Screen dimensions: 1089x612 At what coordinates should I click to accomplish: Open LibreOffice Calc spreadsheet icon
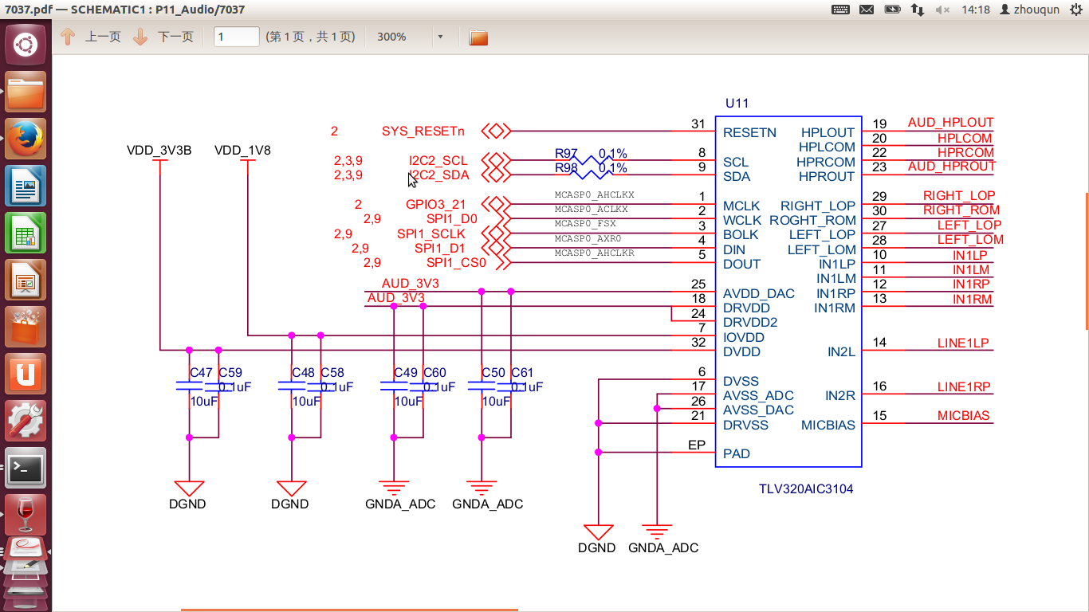pyautogui.click(x=26, y=233)
